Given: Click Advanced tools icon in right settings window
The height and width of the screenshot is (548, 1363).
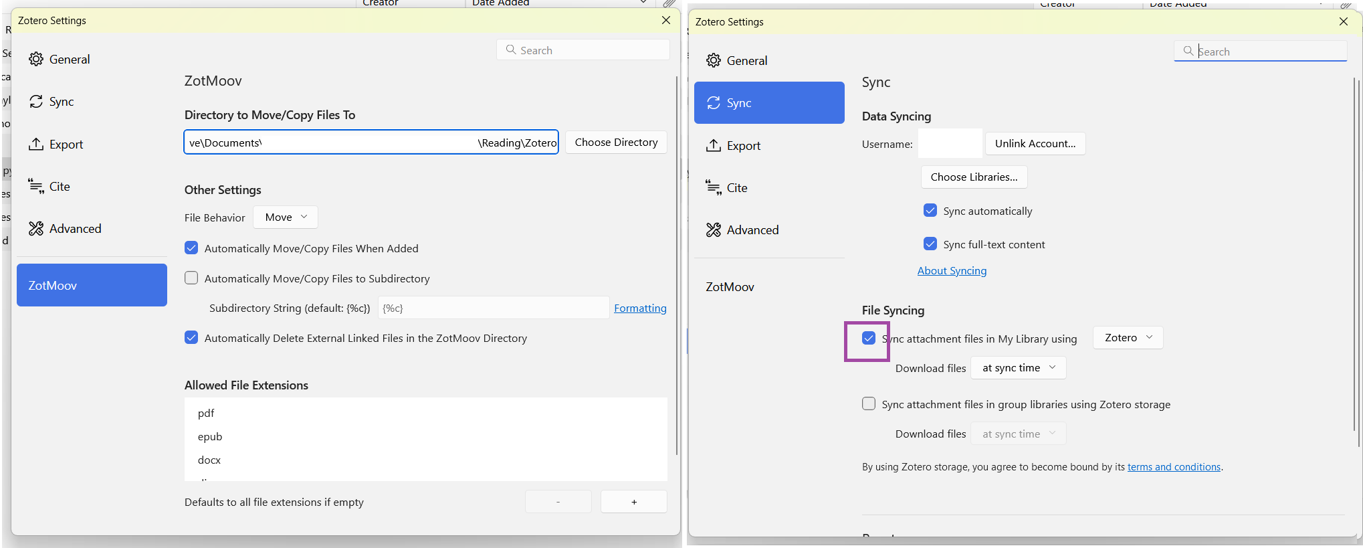Looking at the screenshot, I should point(714,230).
